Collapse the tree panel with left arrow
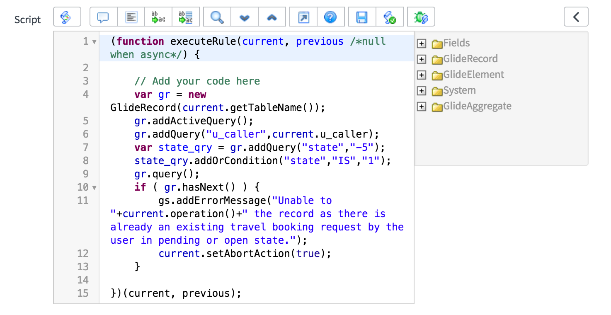611x315 pixels. pos(576,17)
